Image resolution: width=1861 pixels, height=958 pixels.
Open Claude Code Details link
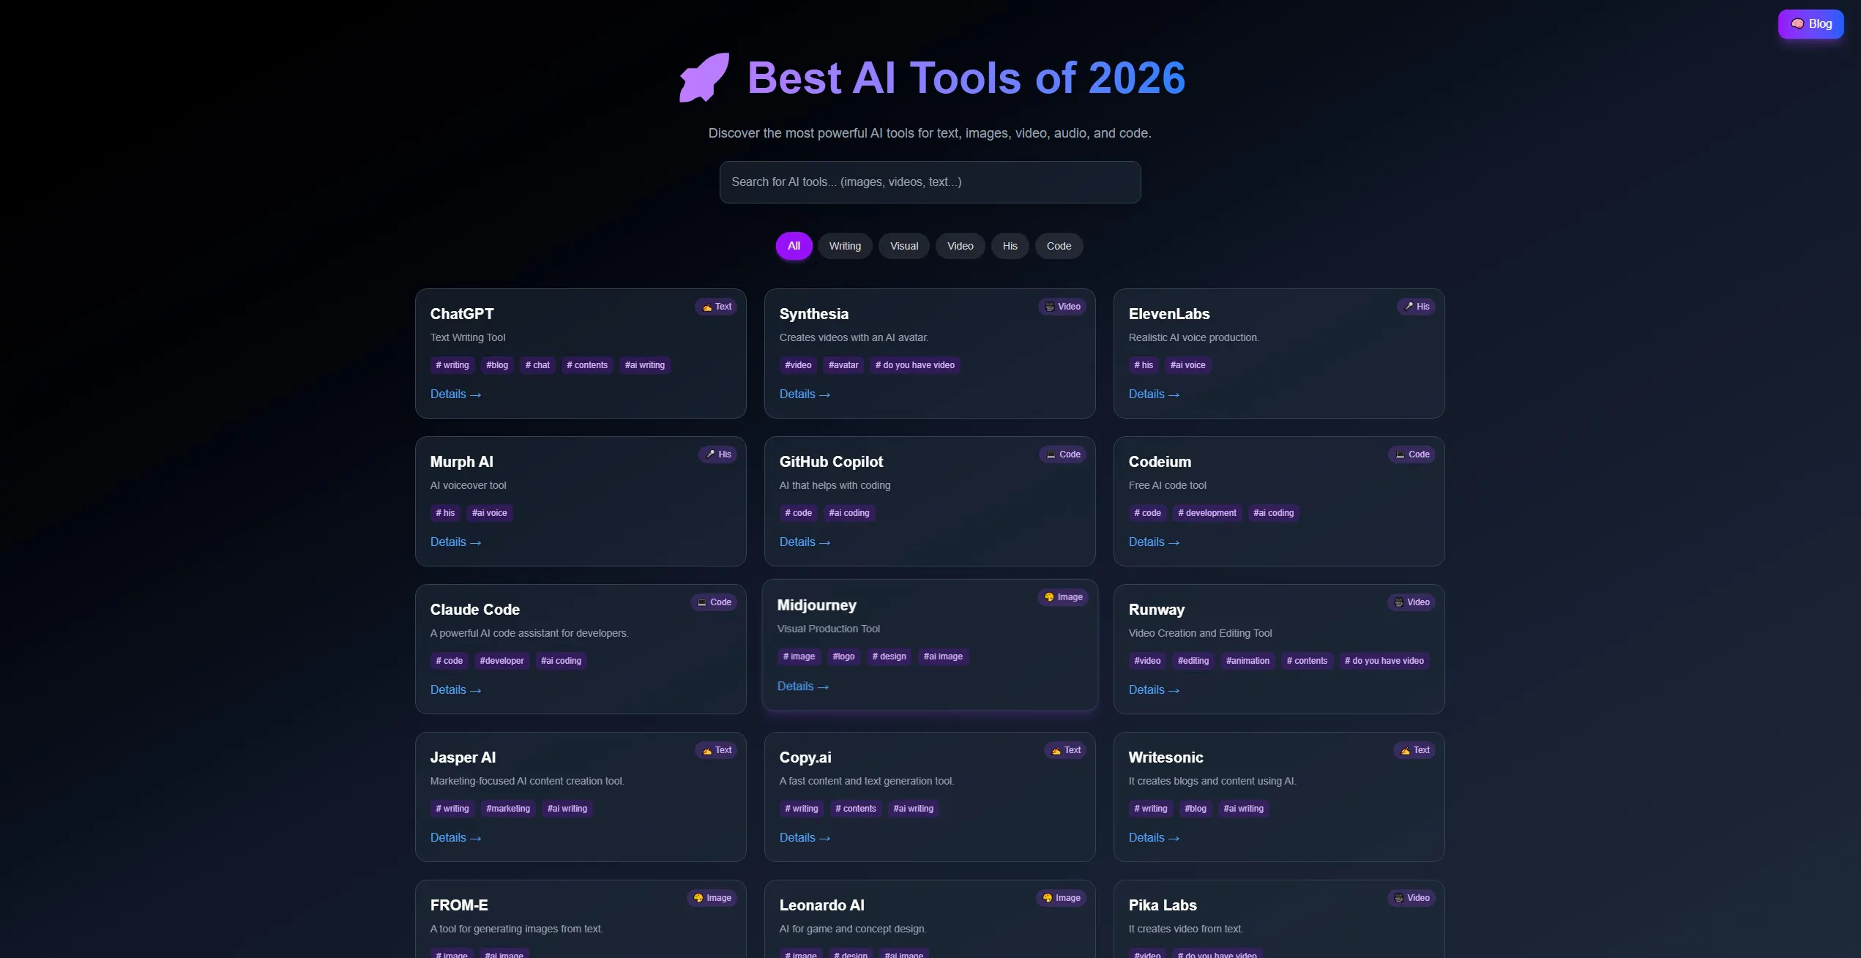coord(455,690)
